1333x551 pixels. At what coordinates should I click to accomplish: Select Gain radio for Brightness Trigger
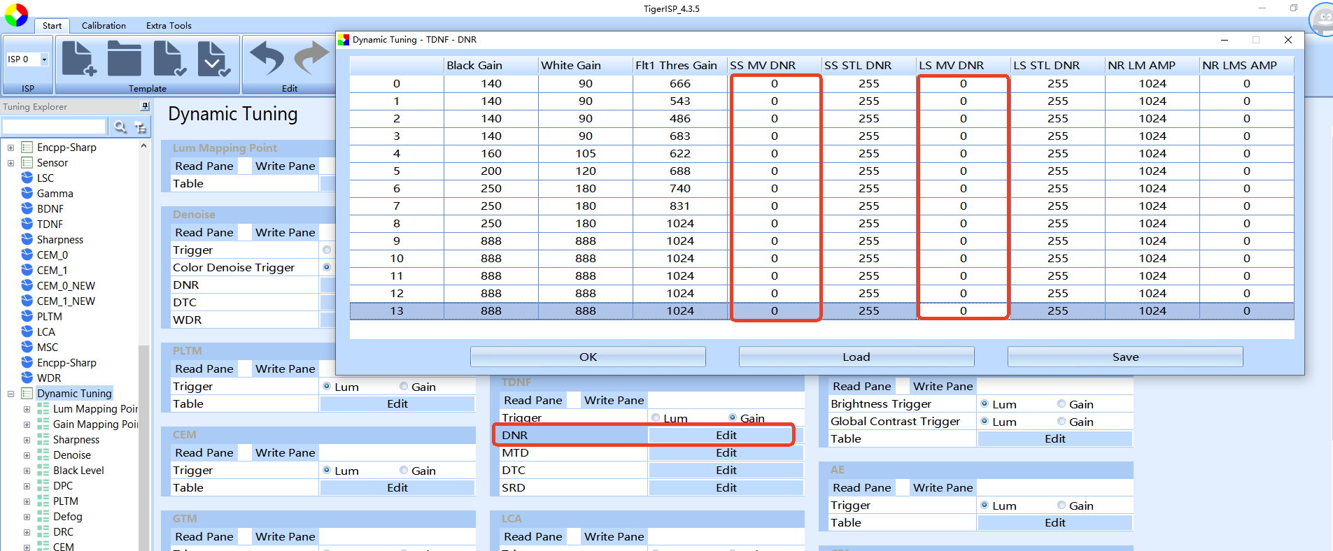point(1062,404)
